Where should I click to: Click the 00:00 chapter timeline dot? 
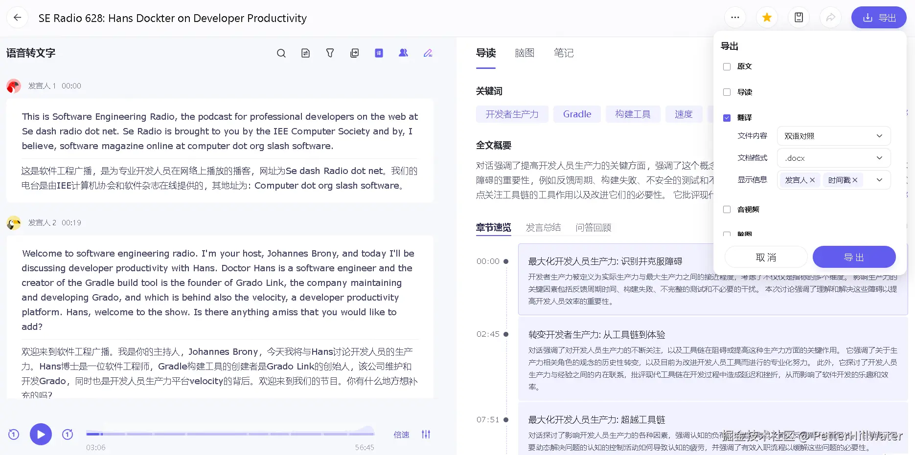coord(506,261)
